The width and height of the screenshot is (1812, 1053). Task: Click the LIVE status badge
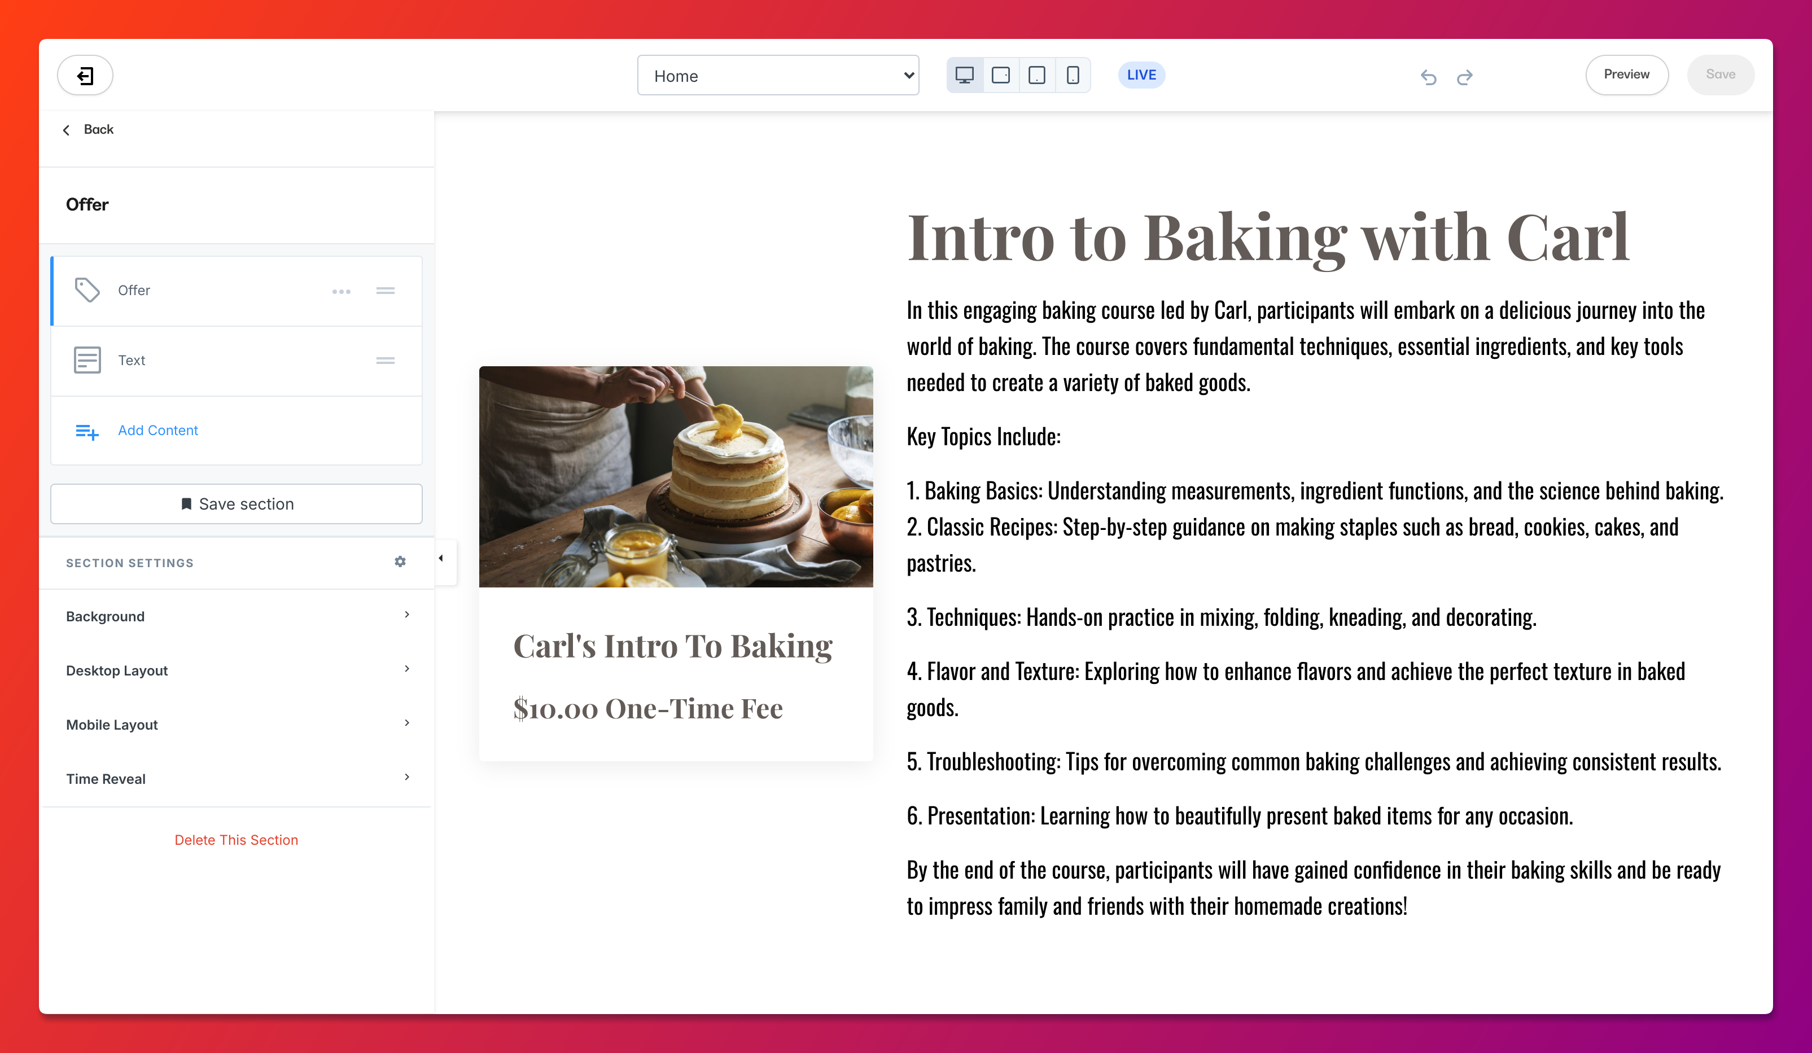point(1141,74)
